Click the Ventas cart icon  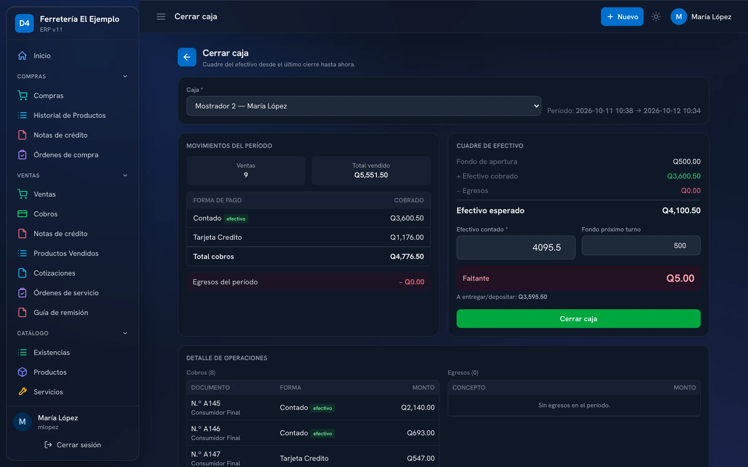[x=22, y=194]
